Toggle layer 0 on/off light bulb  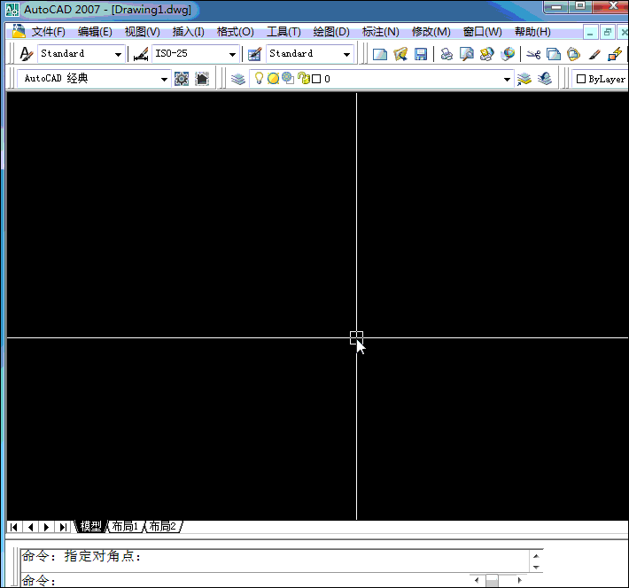260,79
